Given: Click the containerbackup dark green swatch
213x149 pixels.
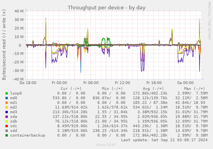Looking at the screenshot, I should click(x=7, y=135).
